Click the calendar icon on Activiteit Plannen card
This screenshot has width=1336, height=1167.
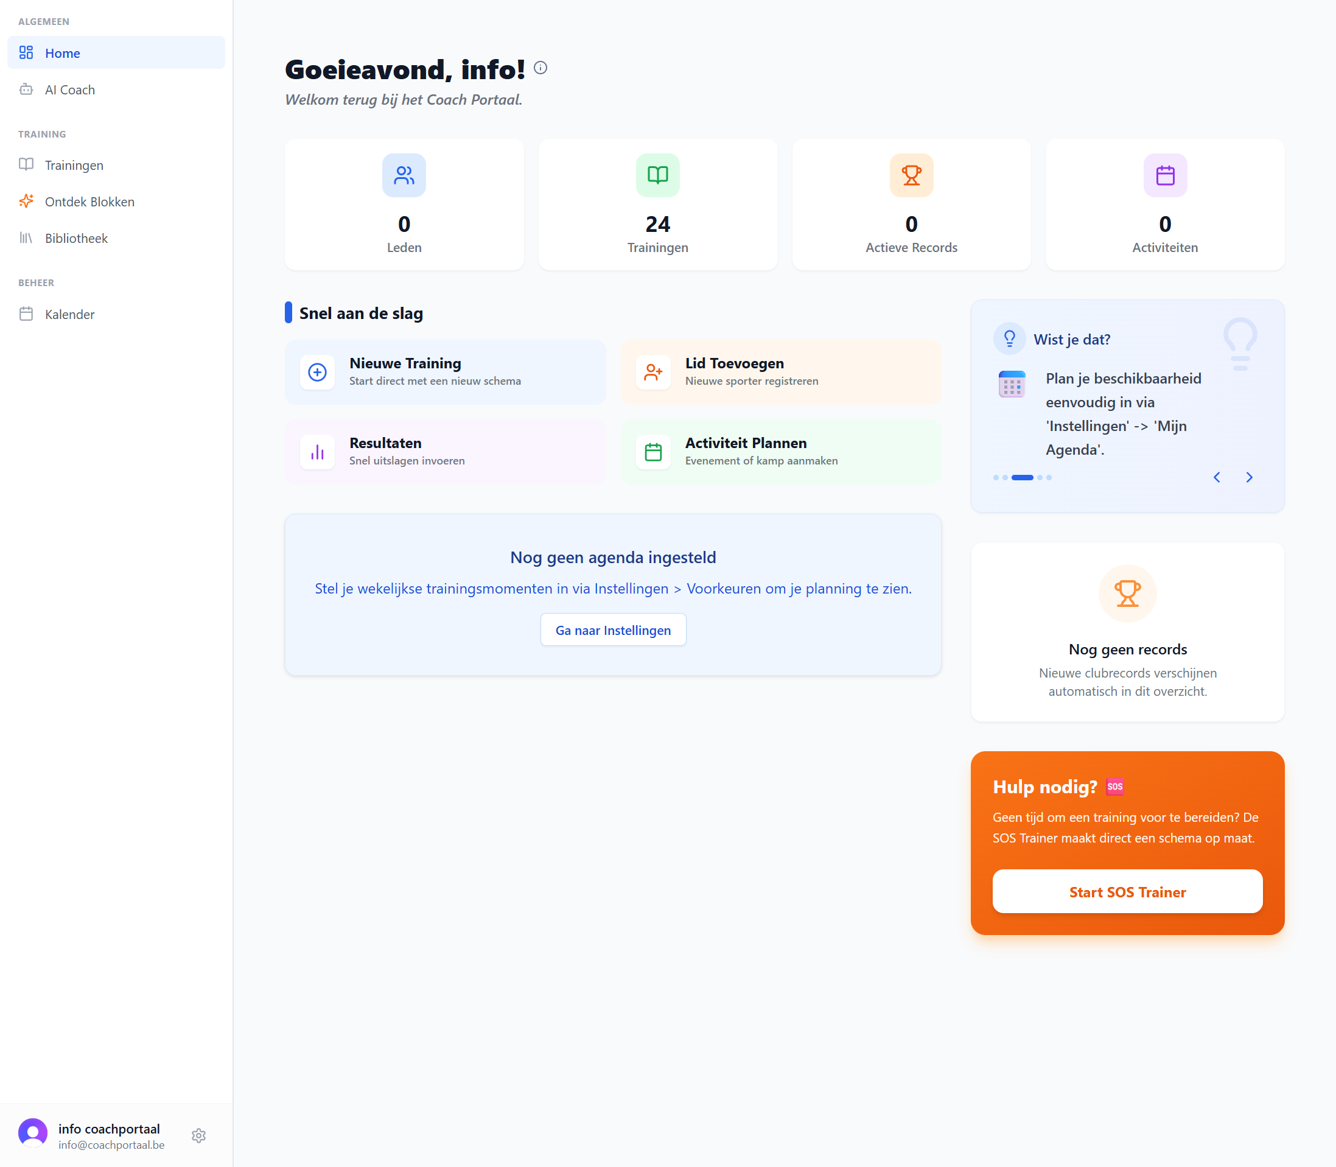tap(653, 451)
